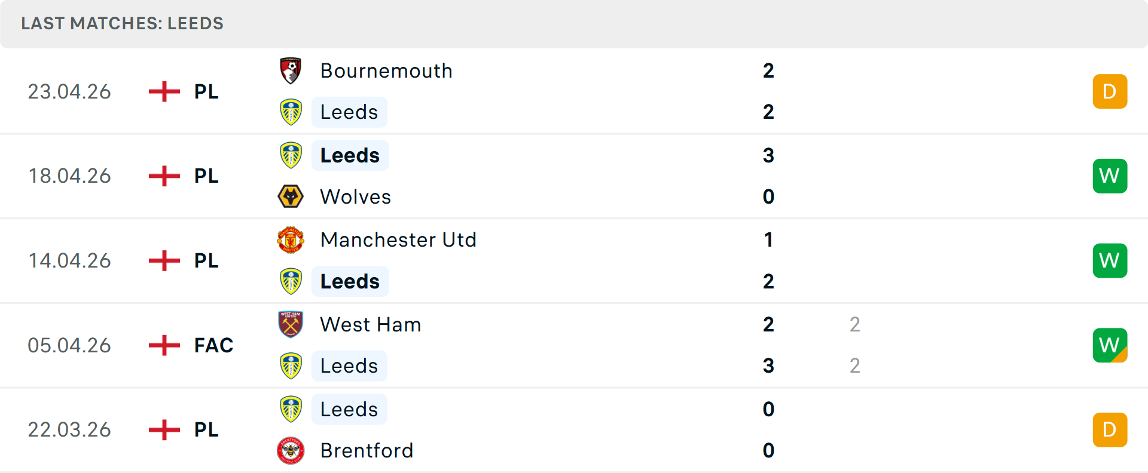Viewport: 1148px width, 473px height.
Task: Click the D badge for the Brentford match
Action: click(1110, 429)
